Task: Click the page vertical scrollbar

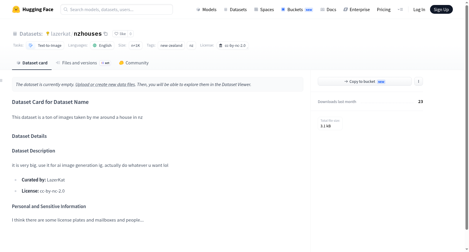Action: (x=467, y=117)
